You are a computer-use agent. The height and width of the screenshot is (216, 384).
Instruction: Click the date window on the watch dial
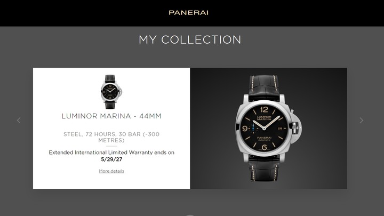click(x=280, y=129)
